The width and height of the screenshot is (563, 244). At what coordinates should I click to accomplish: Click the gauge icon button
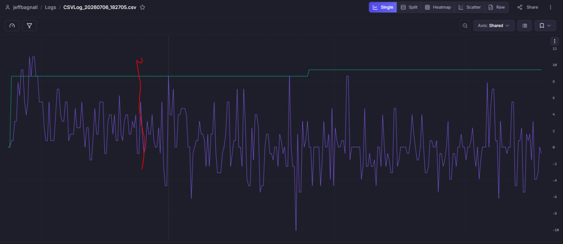point(12,26)
